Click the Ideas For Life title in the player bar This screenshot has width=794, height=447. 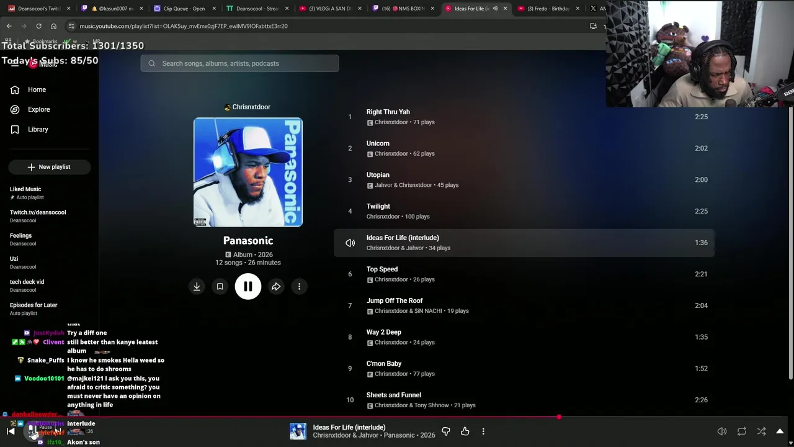[x=349, y=427]
